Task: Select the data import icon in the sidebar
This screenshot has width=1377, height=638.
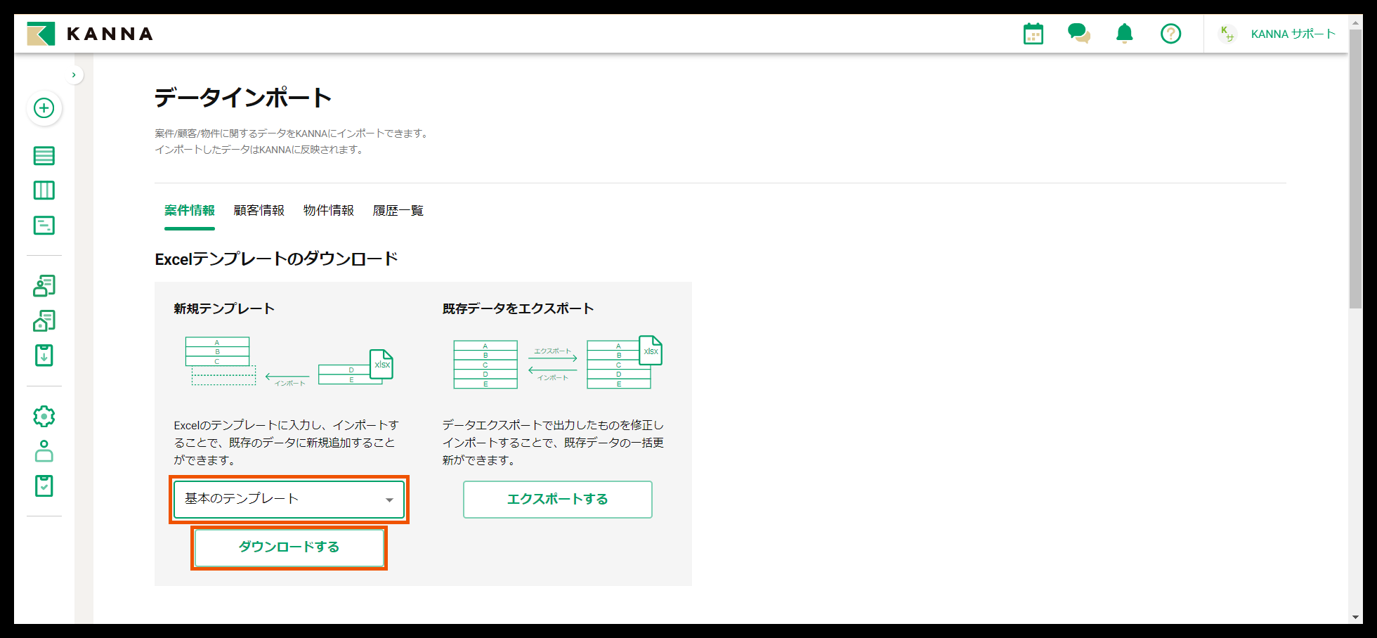Action: click(x=44, y=356)
